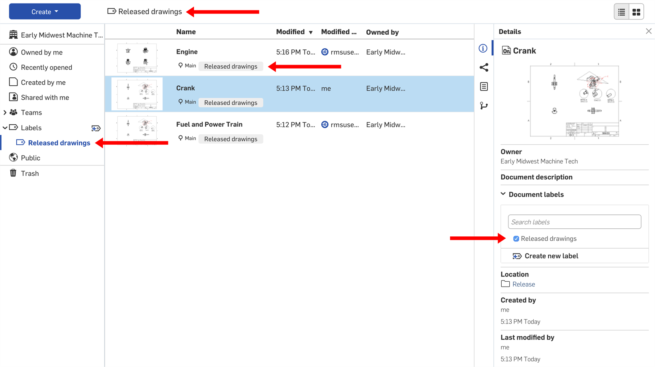This screenshot has width=655, height=367.
Task: Click the create label icon beside Labels
Action: pyautogui.click(x=96, y=128)
